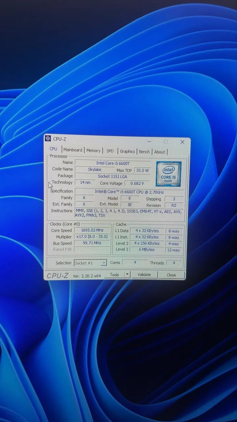Click the L1 Data value 4 x 32 KBytes
This screenshot has width=237, height=422.
pyautogui.click(x=147, y=231)
